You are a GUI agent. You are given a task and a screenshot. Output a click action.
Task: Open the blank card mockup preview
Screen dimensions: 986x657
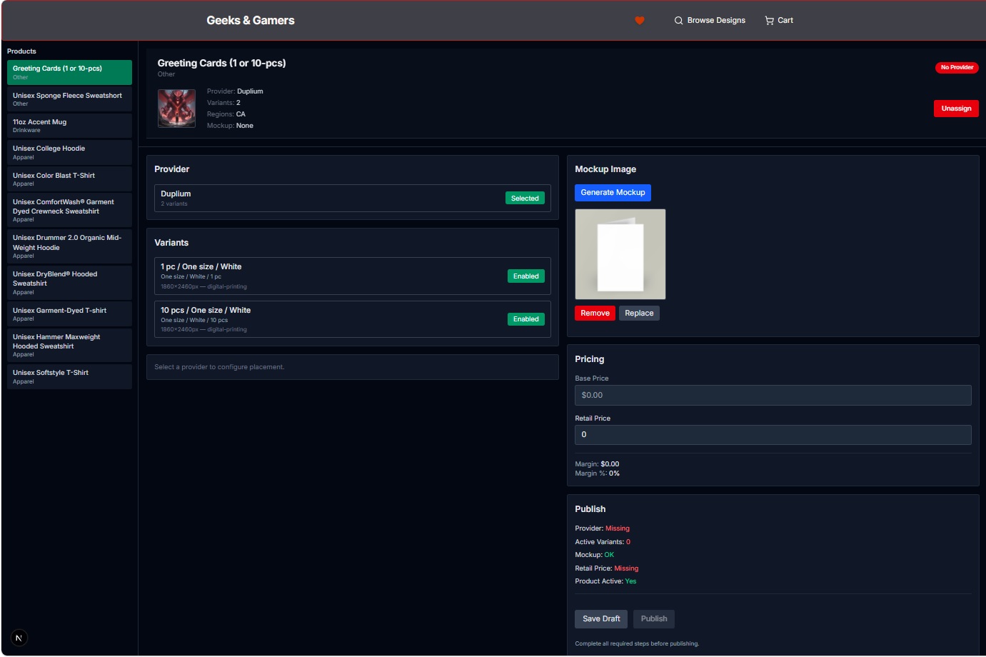[x=620, y=254]
